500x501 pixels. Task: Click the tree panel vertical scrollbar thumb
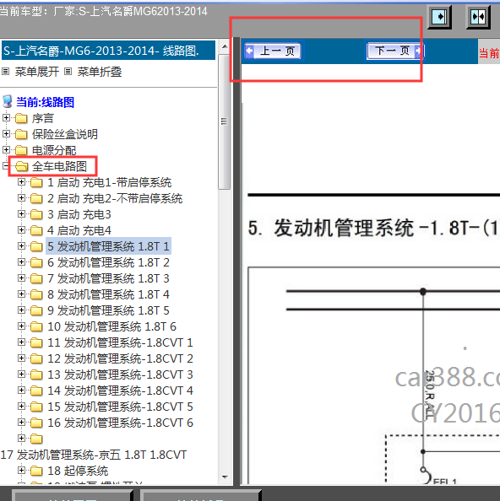225,121
